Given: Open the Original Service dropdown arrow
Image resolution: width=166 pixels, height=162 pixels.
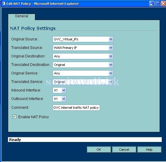Looking at the screenshot, I should (x=111, y=73).
